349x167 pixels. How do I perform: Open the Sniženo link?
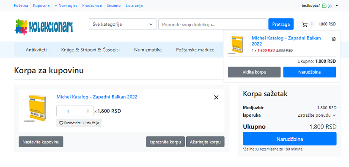tap(114, 5)
